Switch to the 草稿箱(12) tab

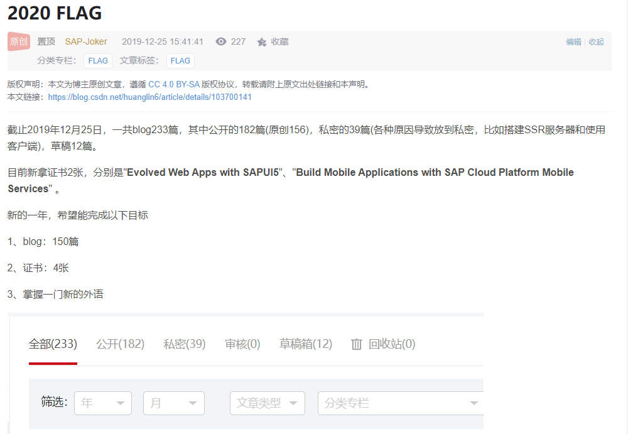pos(306,344)
